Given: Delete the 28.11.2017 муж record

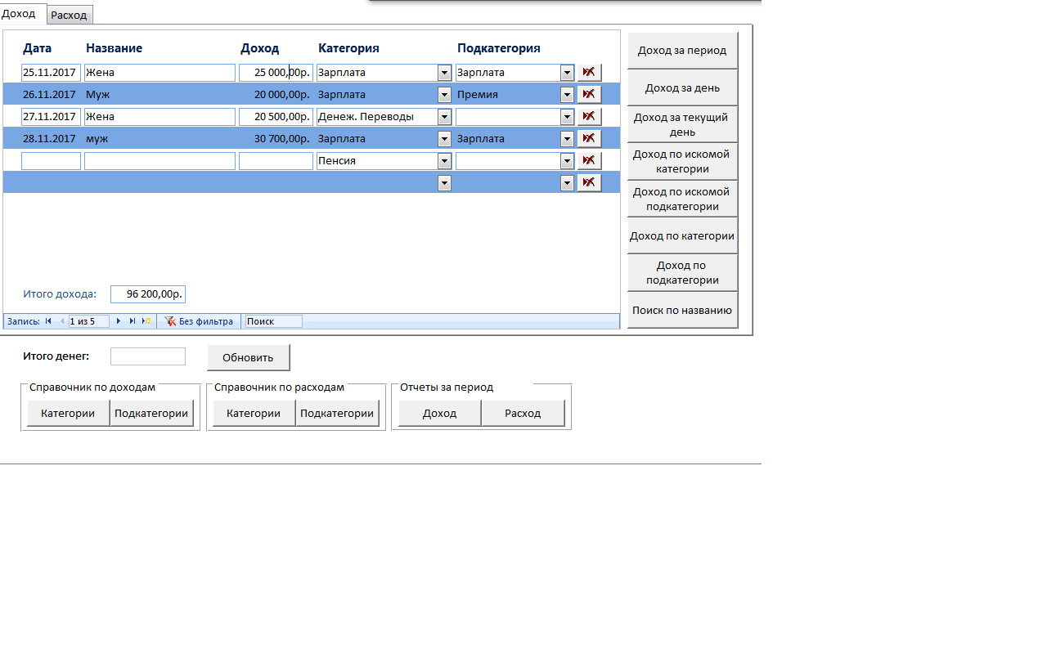Looking at the screenshot, I should pyautogui.click(x=589, y=138).
